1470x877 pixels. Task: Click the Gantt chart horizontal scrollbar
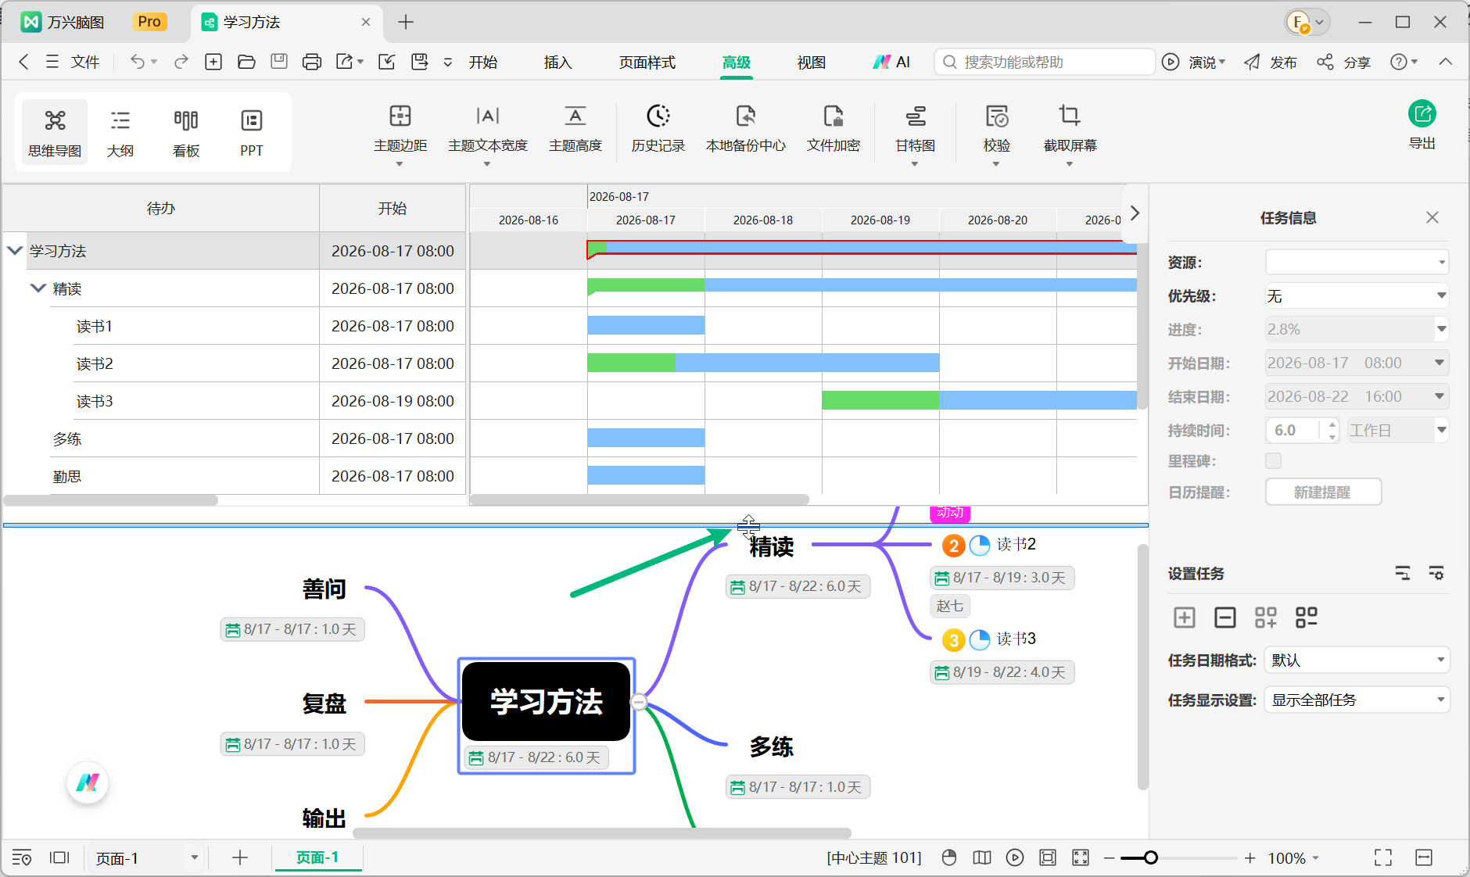[x=640, y=499]
